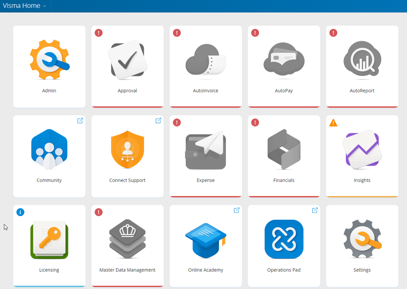Viewport: 407px width, 289px height.
Task: Open the AutoPay cloud card icon
Action: (284, 59)
